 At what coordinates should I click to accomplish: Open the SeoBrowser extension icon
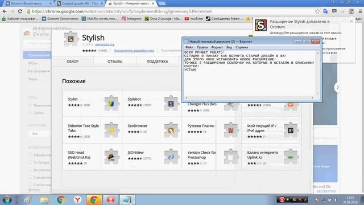(171, 130)
